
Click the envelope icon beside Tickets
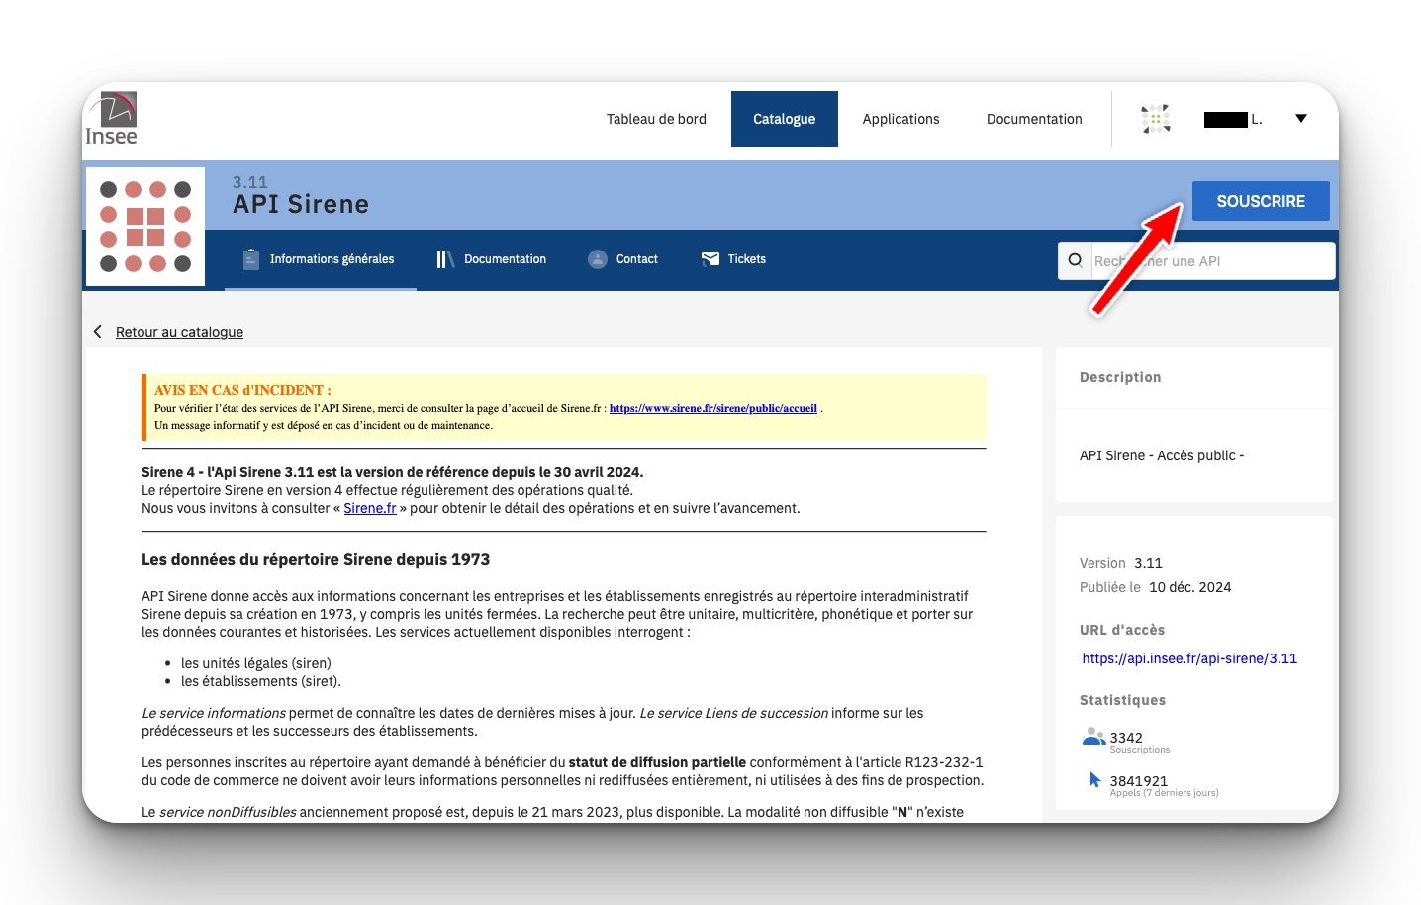point(710,259)
